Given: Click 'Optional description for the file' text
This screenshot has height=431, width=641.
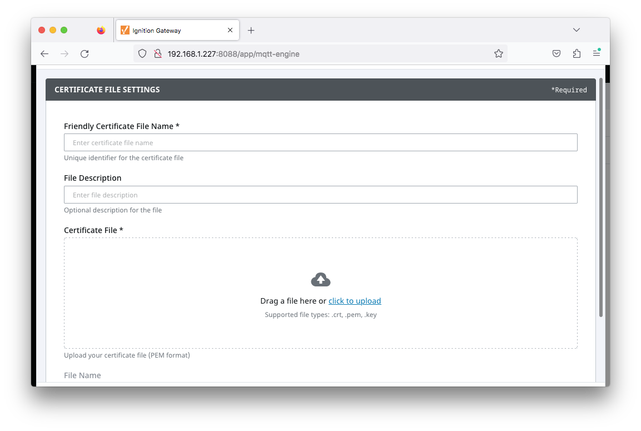Looking at the screenshot, I should [113, 210].
